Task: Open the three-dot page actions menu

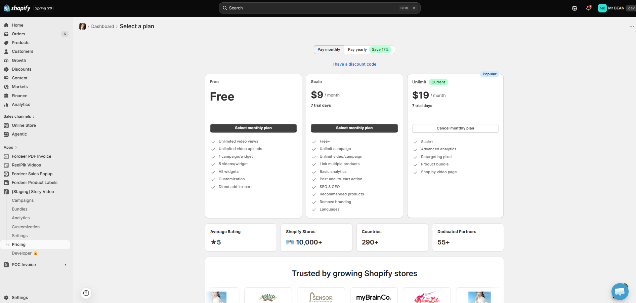Action: 632,27
